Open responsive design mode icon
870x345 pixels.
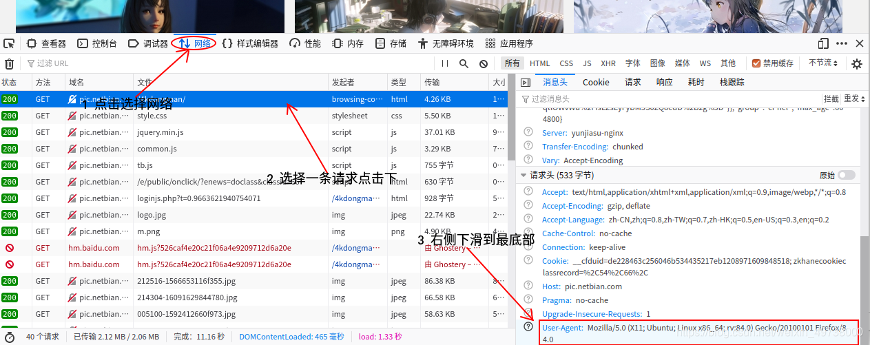pyautogui.click(x=823, y=43)
